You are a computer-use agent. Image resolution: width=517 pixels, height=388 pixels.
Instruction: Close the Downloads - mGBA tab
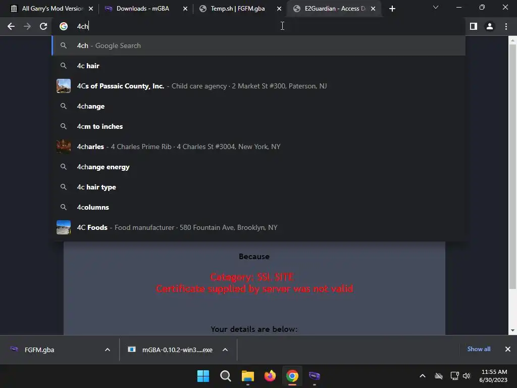click(185, 9)
